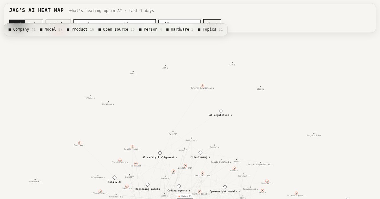
Task: Open the cc-switch node circle
Action: tap(136, 164)
